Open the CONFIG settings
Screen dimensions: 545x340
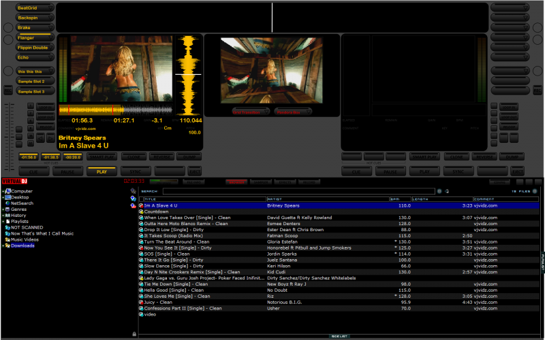(499, 182)
